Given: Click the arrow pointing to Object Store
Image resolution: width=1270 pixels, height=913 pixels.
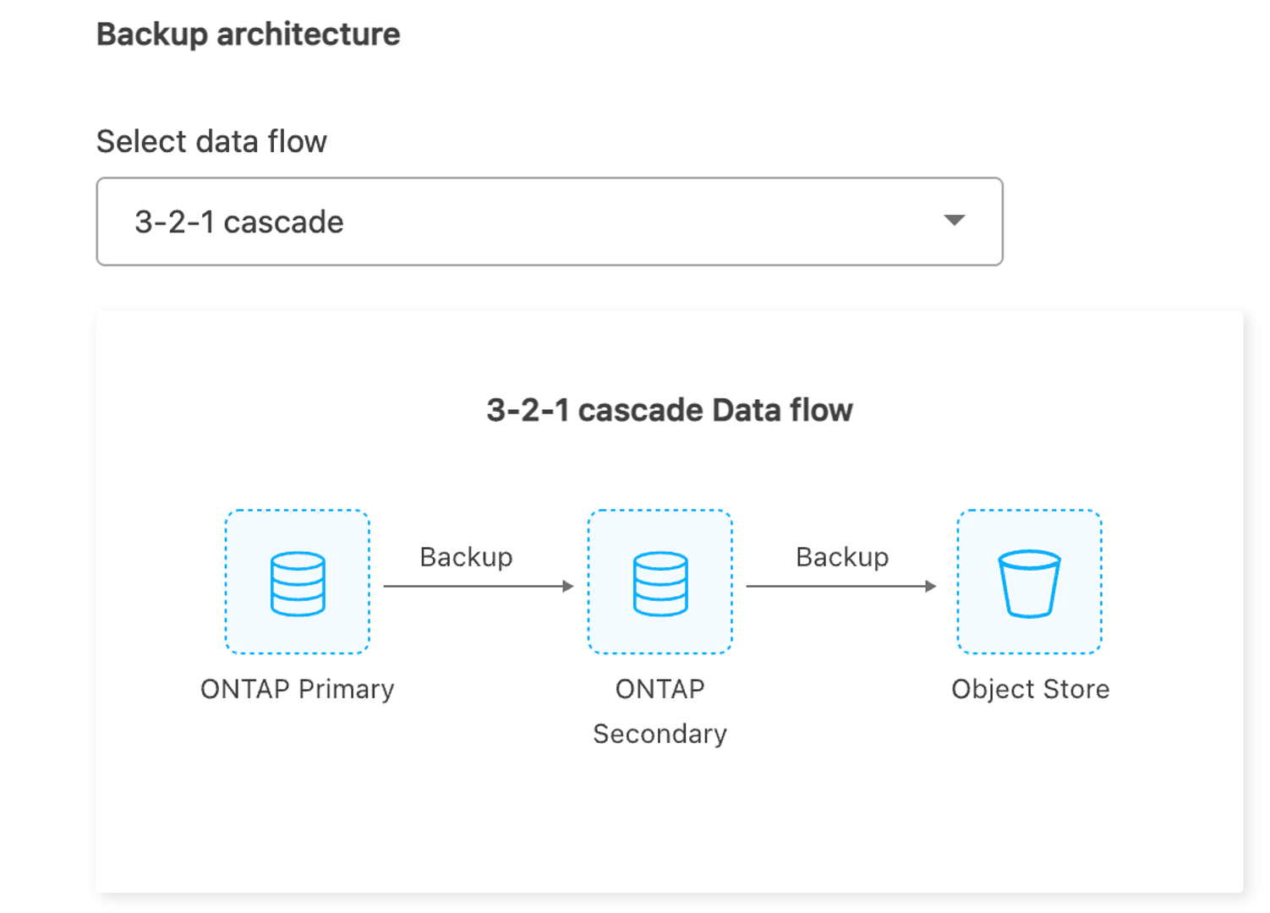Looking at the screenshot, I should coord(841,586).
